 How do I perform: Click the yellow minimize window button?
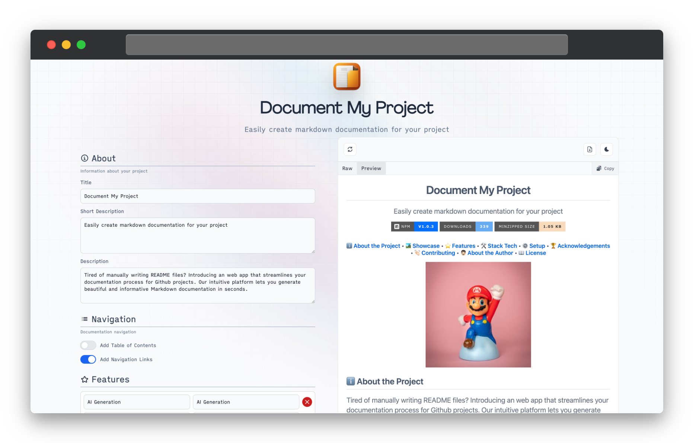[x=66, y=45]
